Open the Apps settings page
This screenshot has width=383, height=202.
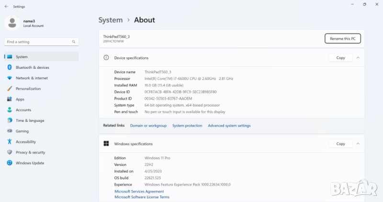tap(20, 99)
